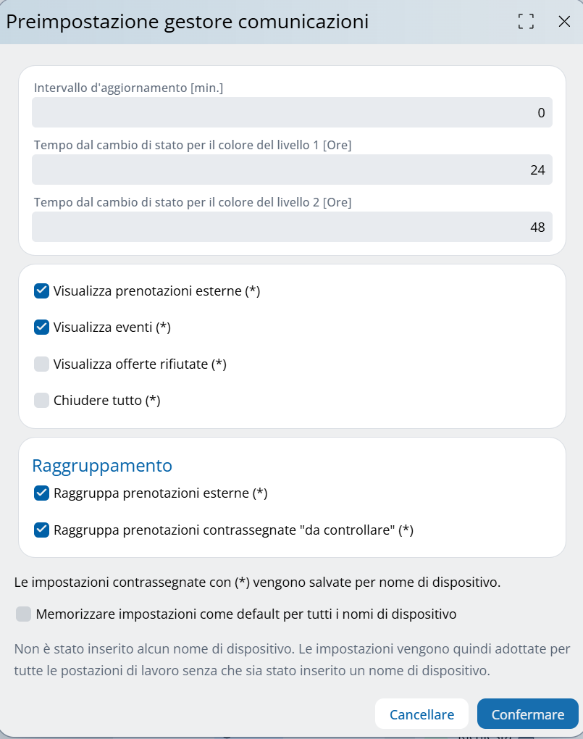Close the Preimpostazione gestore comunicazioni dialog
The image size is (583, 739).
[564, 22]
